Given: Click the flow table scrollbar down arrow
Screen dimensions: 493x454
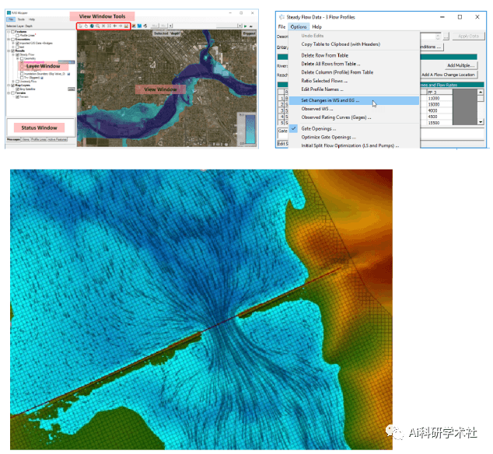Looking at the screenshot, I should (x=480, y=122).
